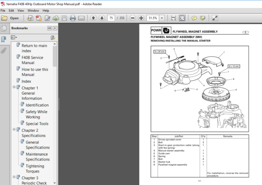This screenshot has height=185, width=262.
Task: Open a file with the Open button
Action: point(10,18)
